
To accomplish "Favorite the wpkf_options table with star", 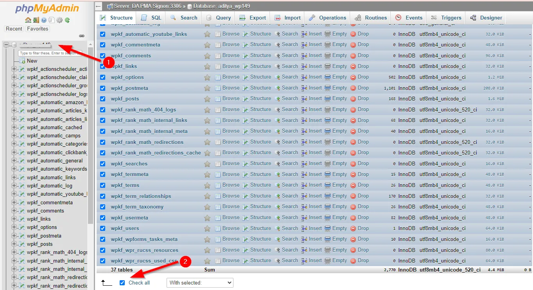I will coord(207,77).
